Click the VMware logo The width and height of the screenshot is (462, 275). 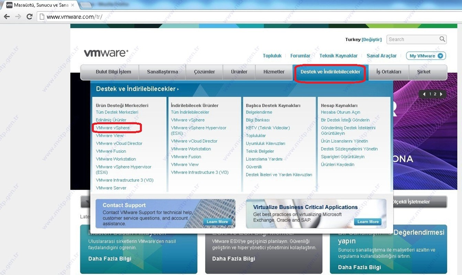[106, 53]
